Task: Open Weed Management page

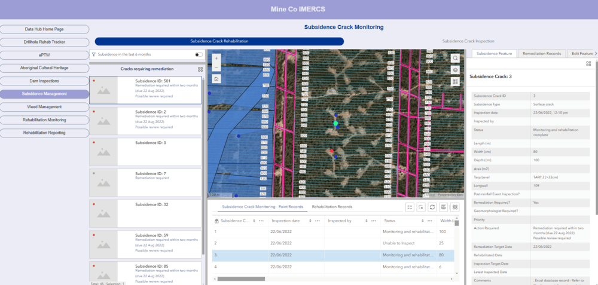Action: 44,107
